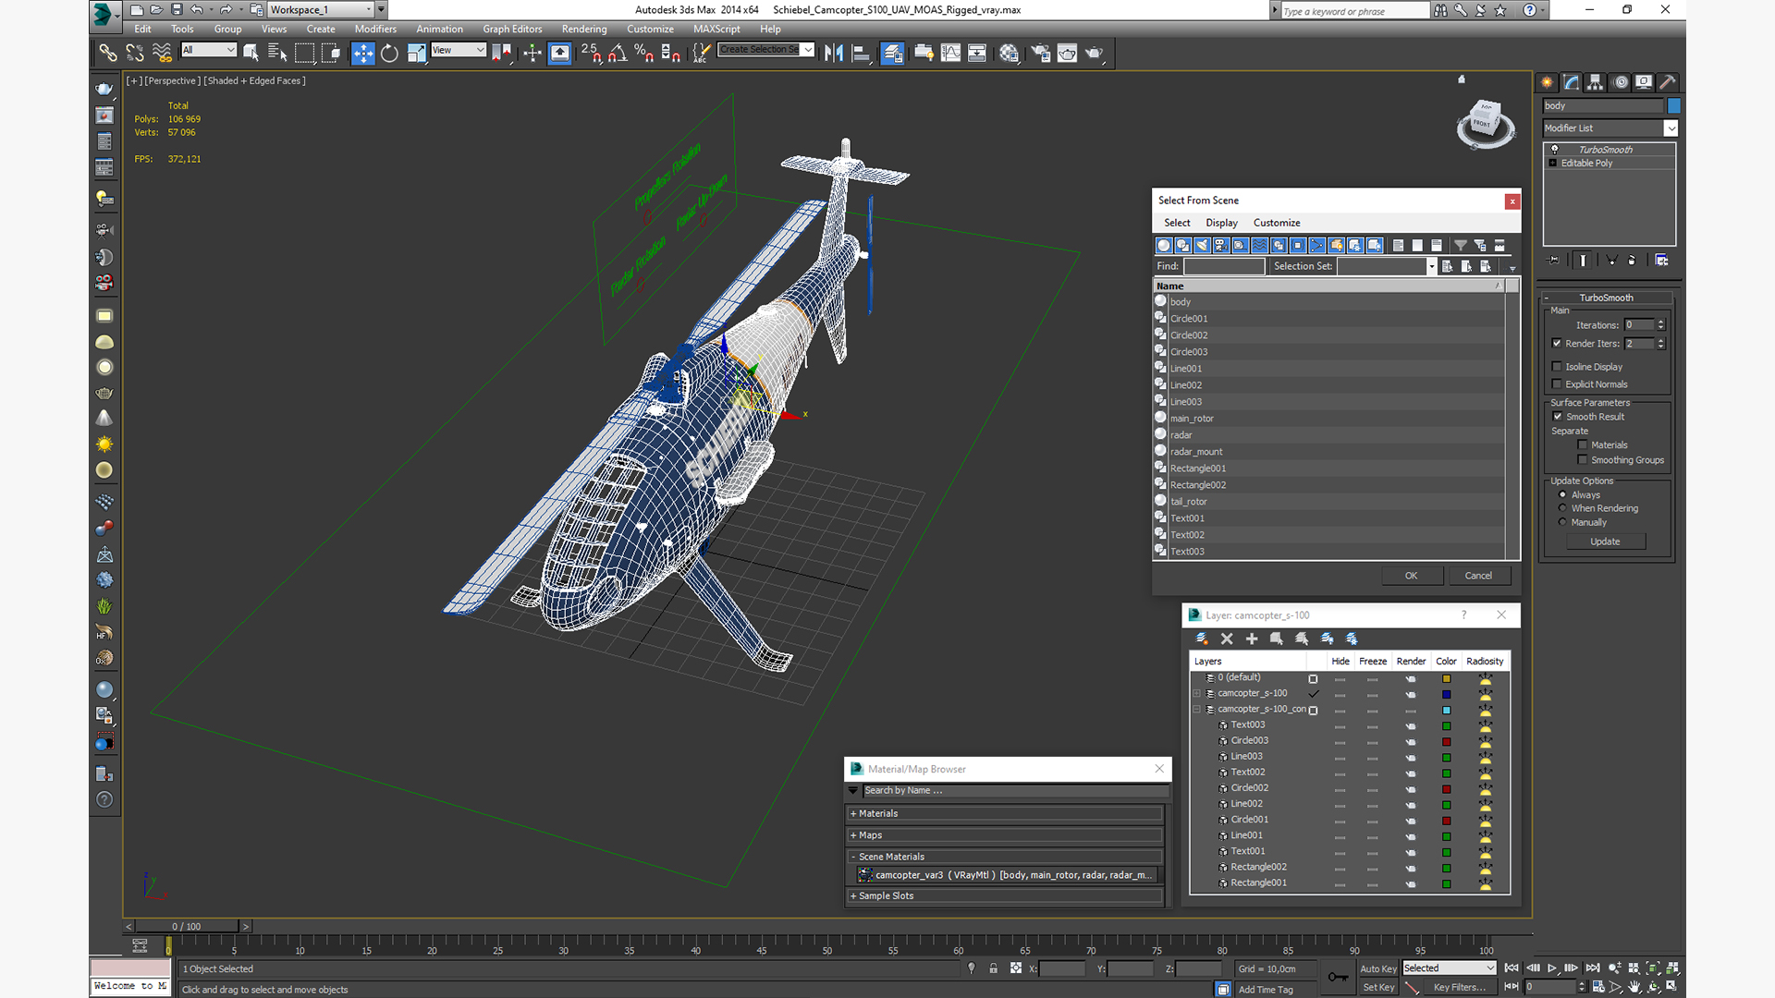The image size is (1775, 998).
Task: Activate the Select and Rotate tool
Action: [389, 53]
